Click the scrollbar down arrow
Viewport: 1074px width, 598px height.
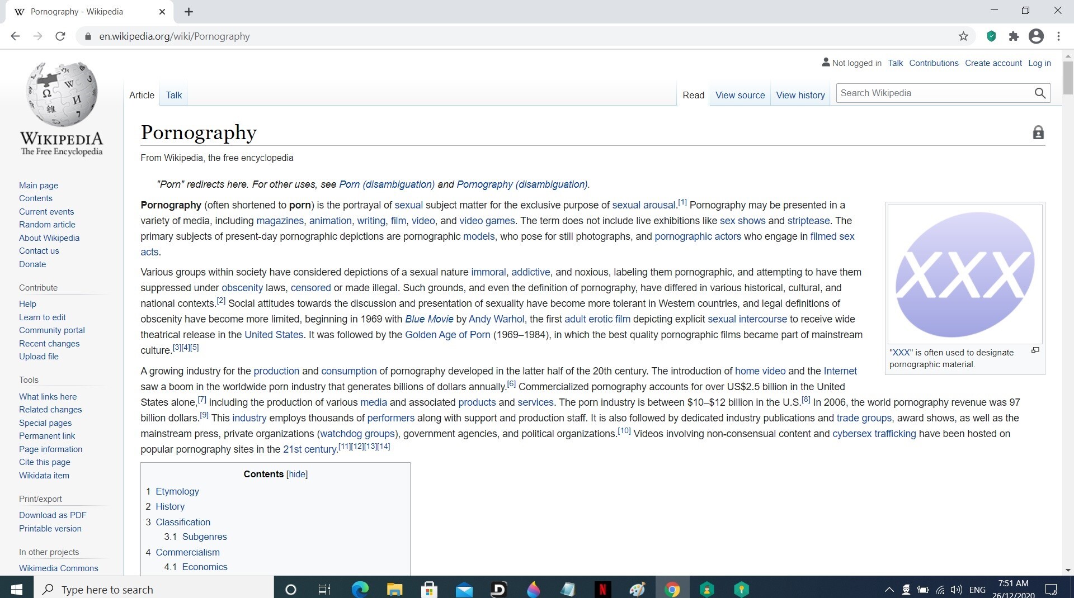tap(1068, 570)
